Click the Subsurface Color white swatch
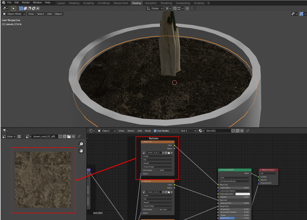307x220 pixels. (243, 194)
